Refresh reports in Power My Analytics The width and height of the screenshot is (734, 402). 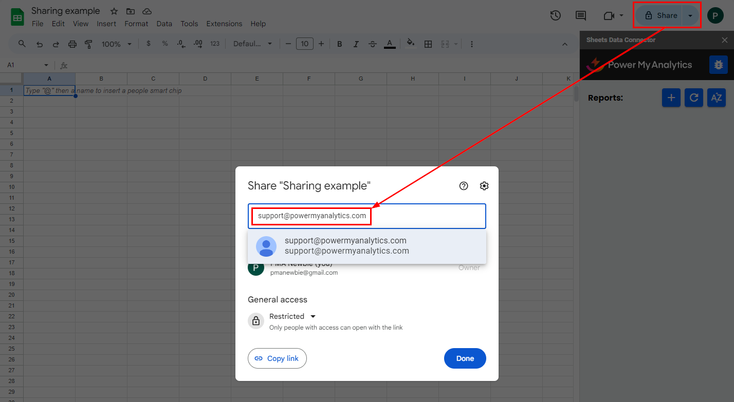[693, 98]
